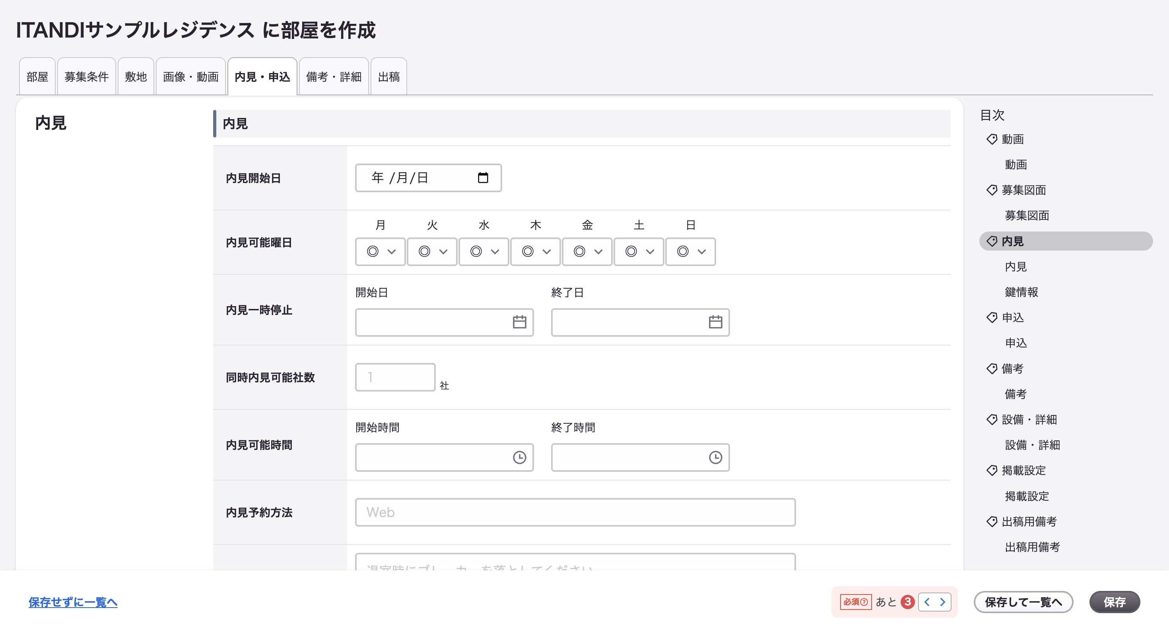Switch to 出稿 tab

pyautogui.click(x=389, y=77)
